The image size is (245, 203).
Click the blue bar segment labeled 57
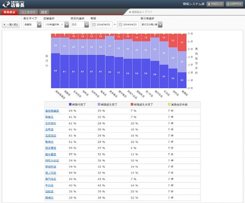point(118,73)
